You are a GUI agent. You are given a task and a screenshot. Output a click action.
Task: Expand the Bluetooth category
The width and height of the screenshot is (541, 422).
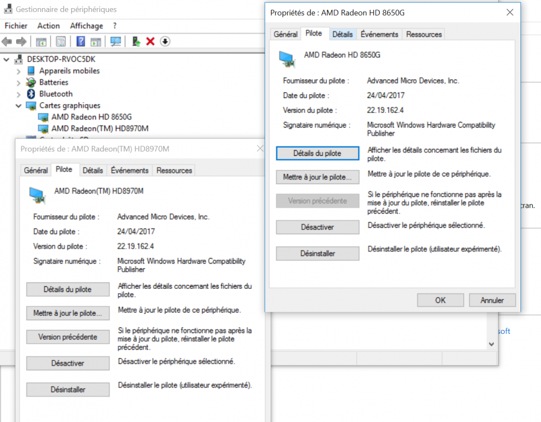[x=18, y=94]
